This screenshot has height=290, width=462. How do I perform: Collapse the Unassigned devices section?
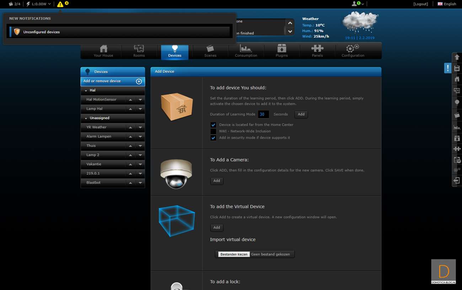coord(86,118)
